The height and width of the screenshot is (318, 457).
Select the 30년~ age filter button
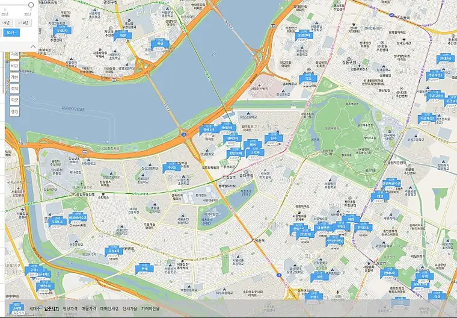click(x=11, y=33)
